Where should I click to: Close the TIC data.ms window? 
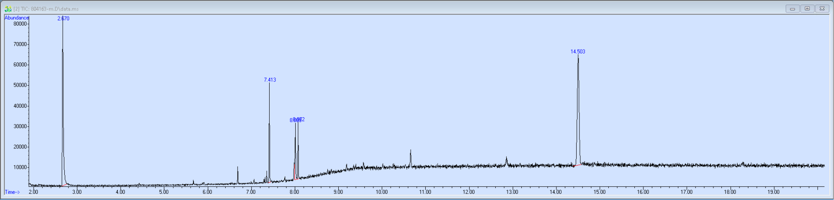tap(822, 9)
